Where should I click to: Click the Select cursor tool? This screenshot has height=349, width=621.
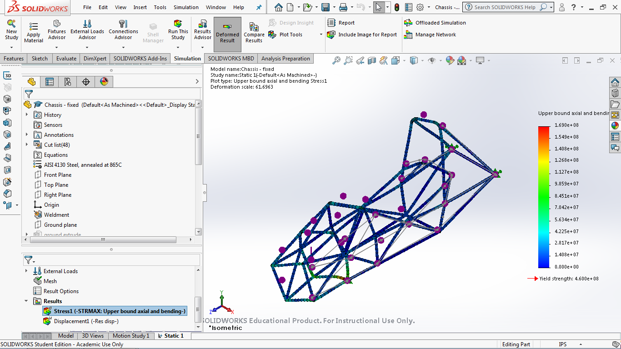point(379,7)
